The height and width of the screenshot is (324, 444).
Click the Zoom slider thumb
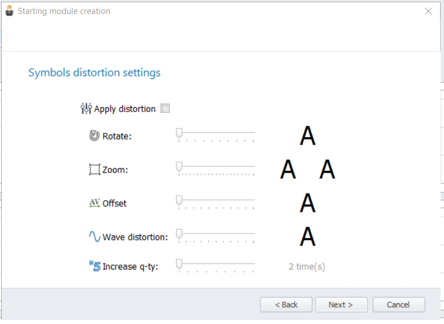179,167
